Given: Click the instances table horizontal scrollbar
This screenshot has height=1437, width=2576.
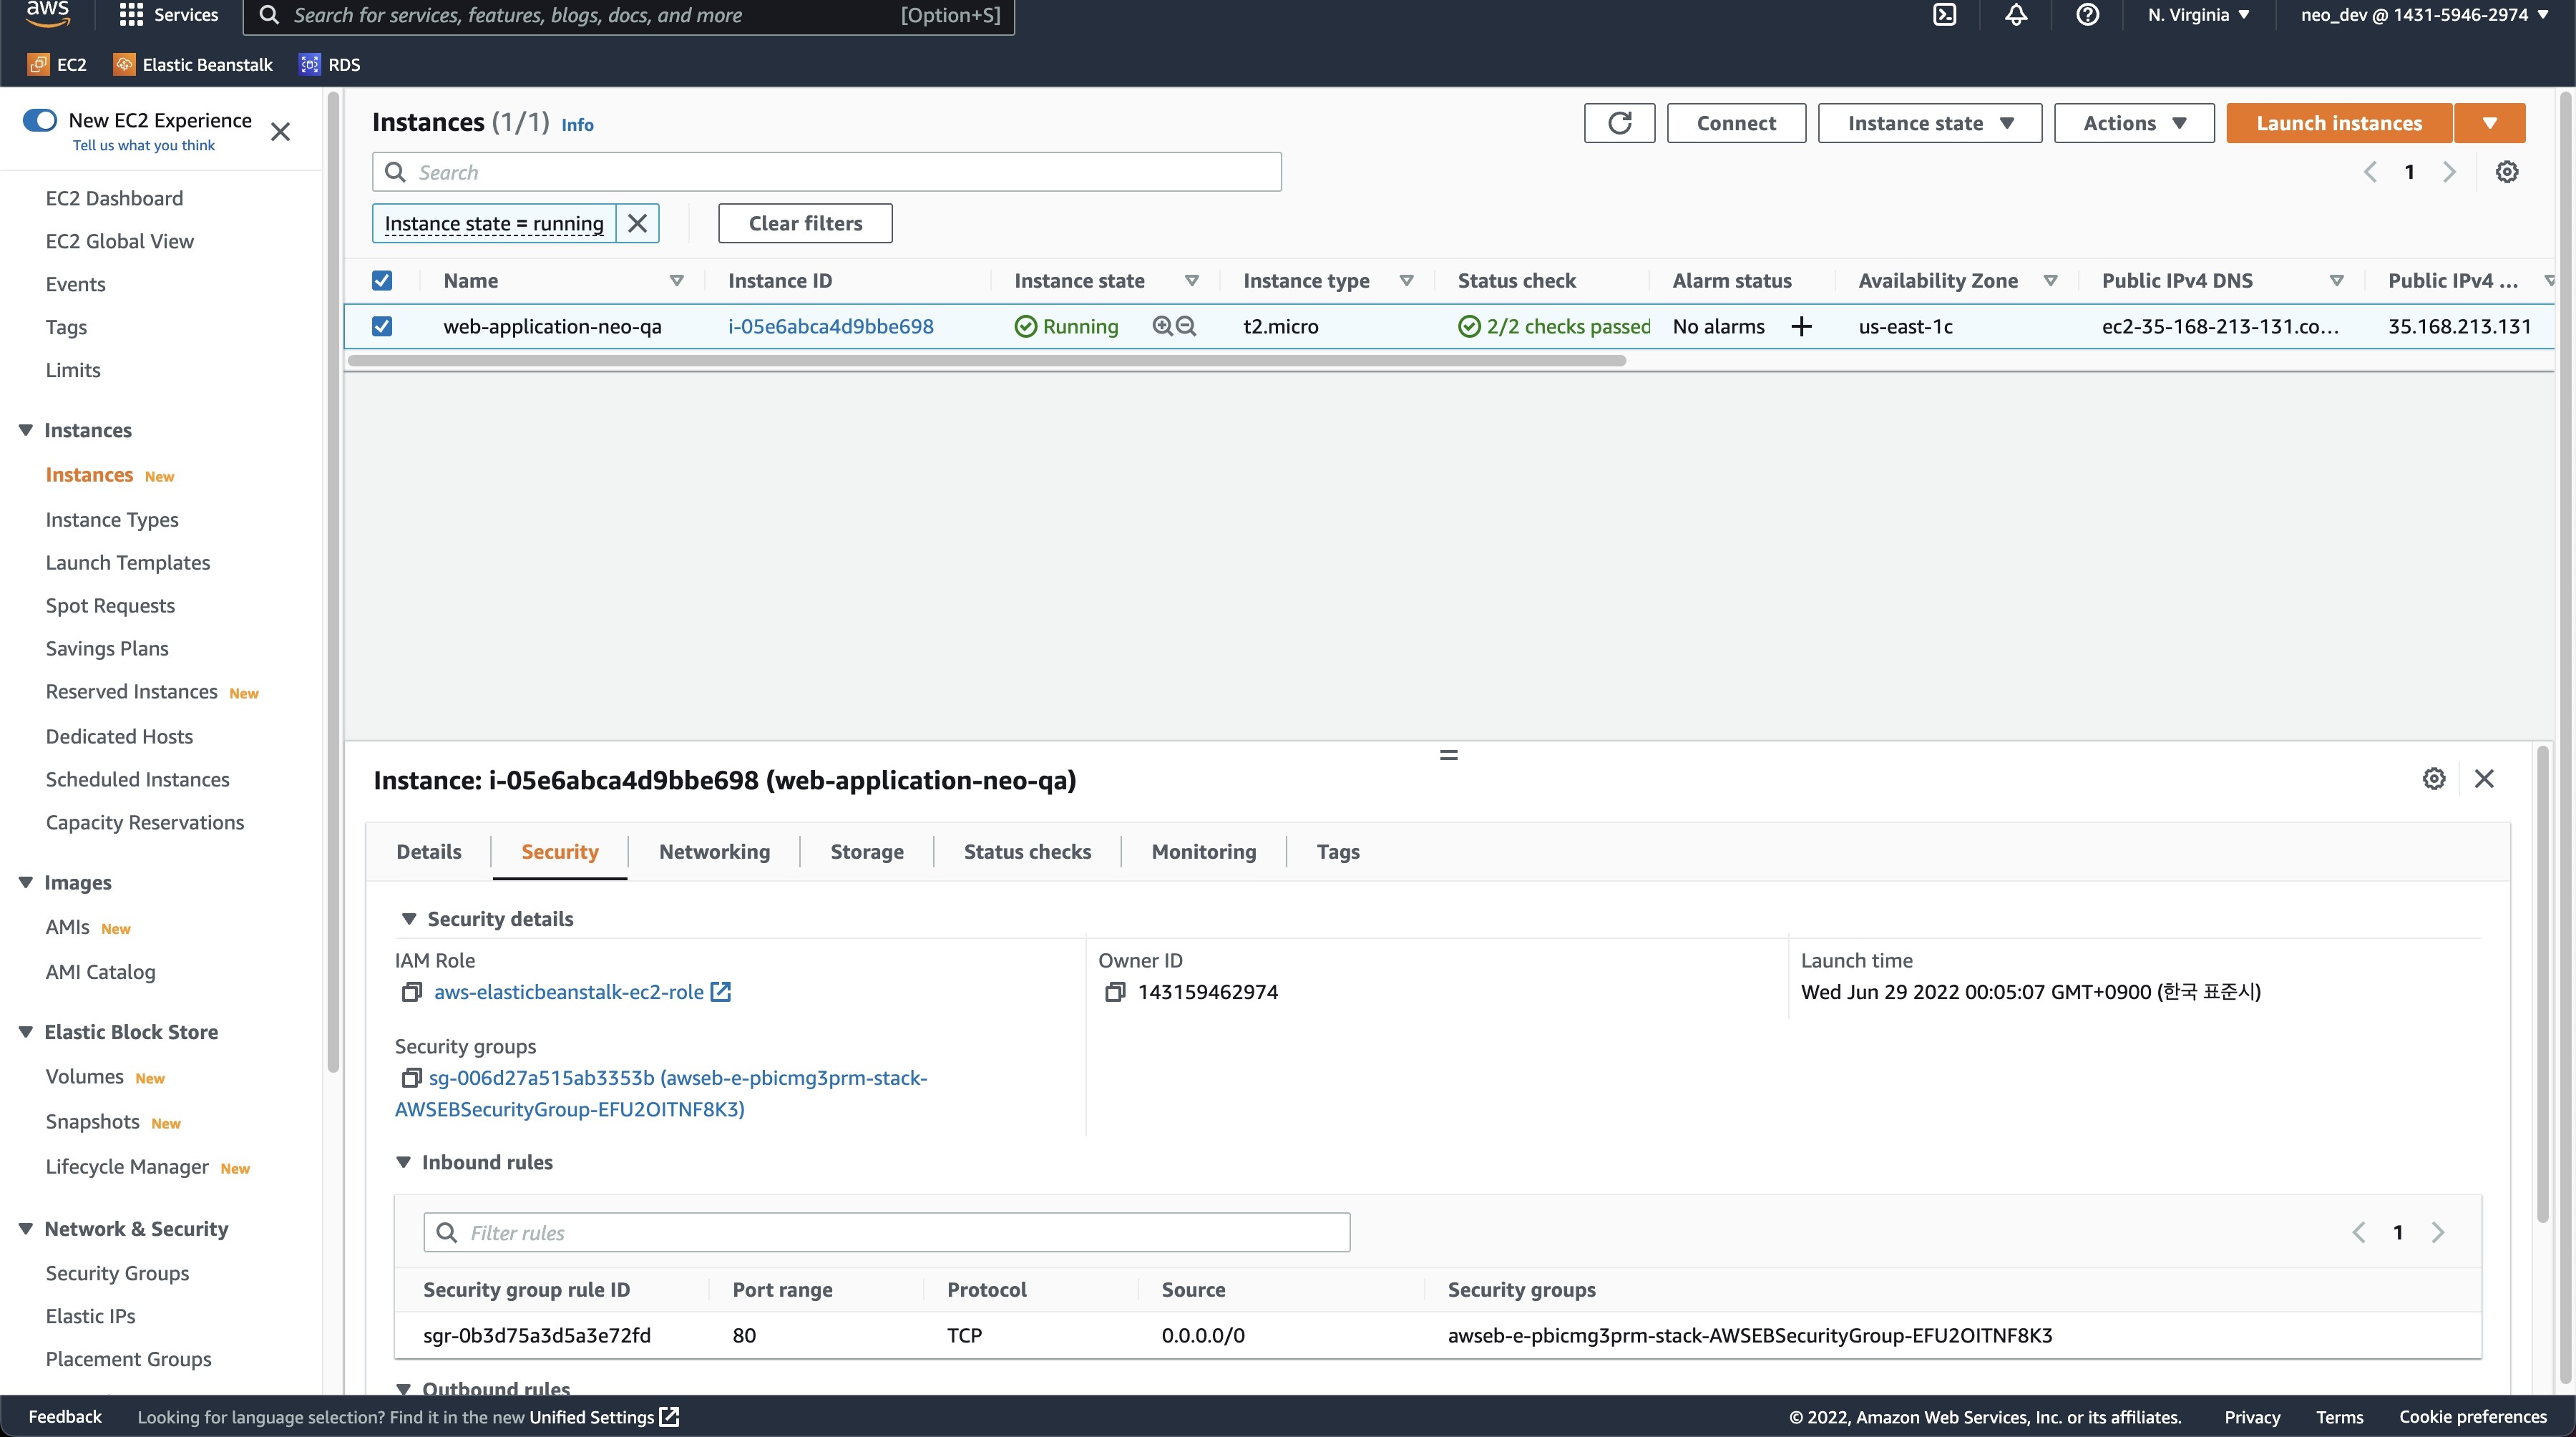Looking at the screenshot, I should pyautogui.click(x=986, y=361).
